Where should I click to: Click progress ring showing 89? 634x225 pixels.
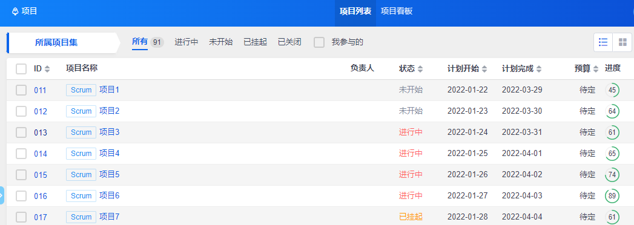[612, 196]
